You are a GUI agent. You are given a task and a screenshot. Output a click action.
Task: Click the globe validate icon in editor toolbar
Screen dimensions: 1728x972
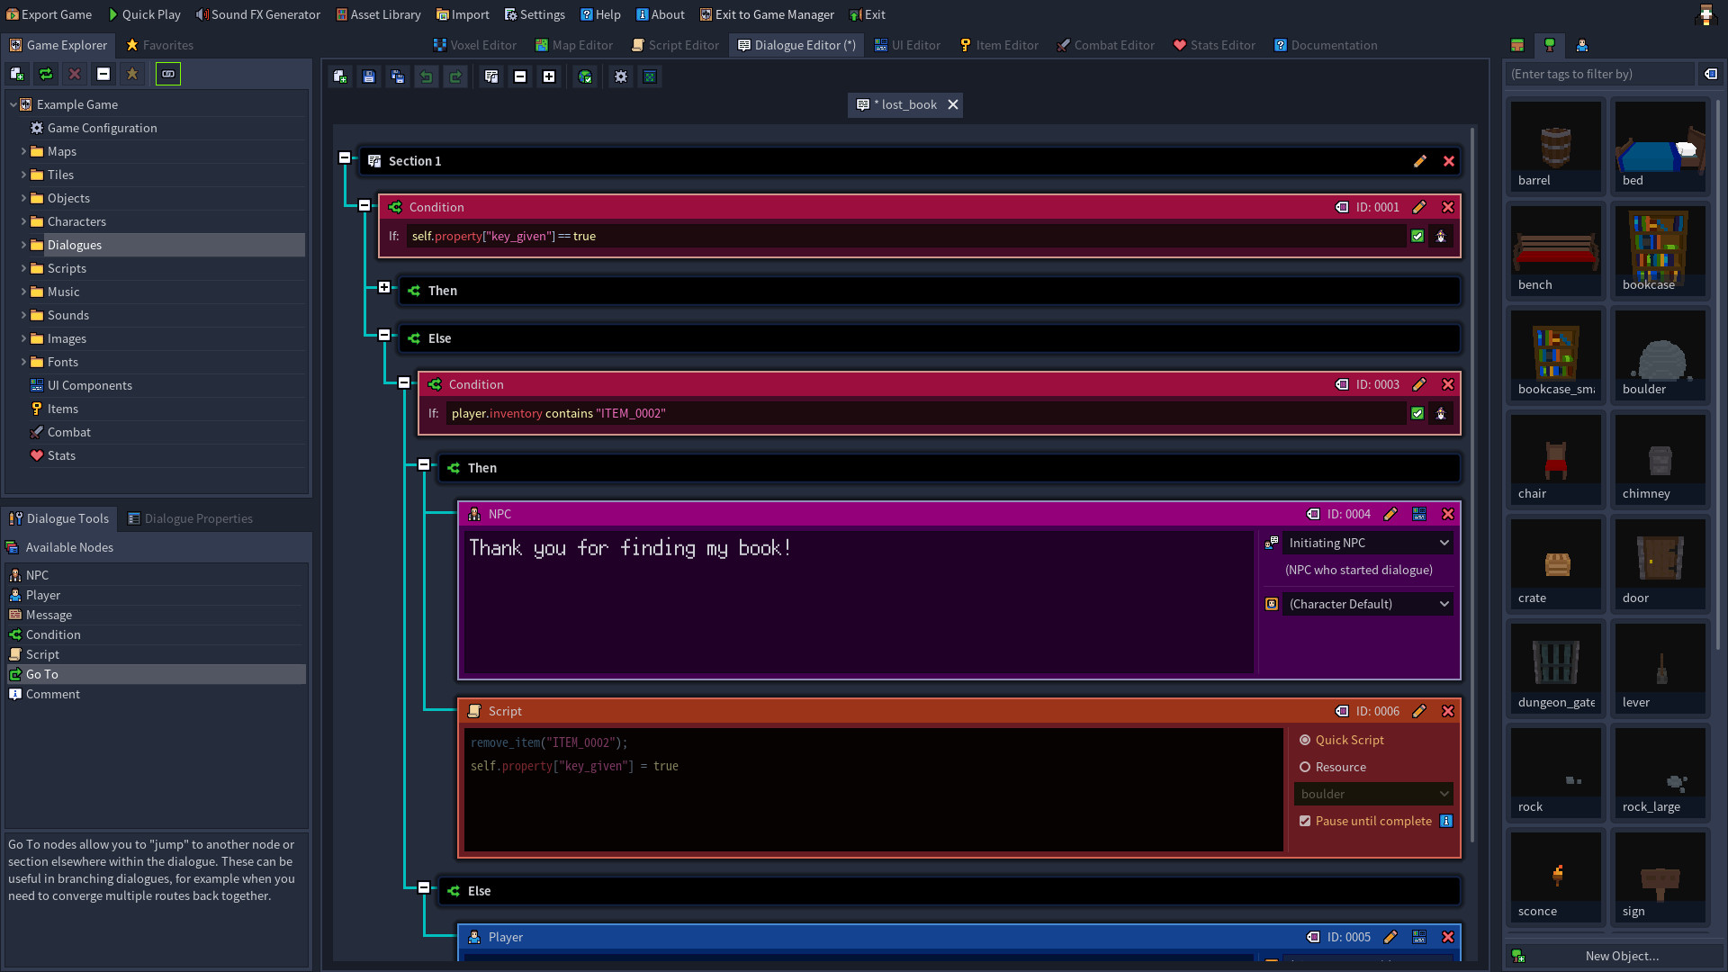585,76
